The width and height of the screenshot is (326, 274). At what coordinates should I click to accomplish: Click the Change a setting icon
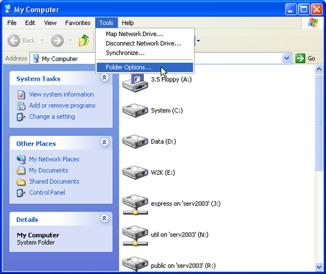pos(21,117)
